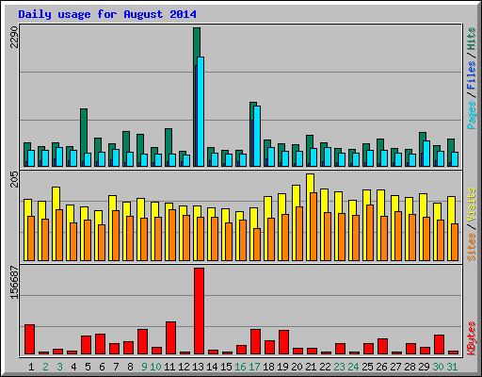The height and width of the screenshot is (377, 482).
Task: Click day 31 on the x-axis
Action: click(452, 367)
